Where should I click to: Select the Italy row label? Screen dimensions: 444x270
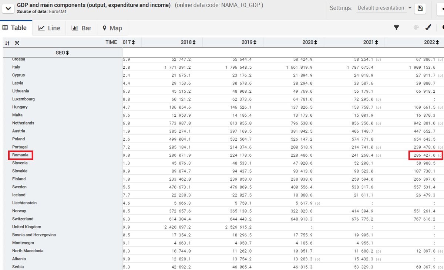tap(16, 67)
